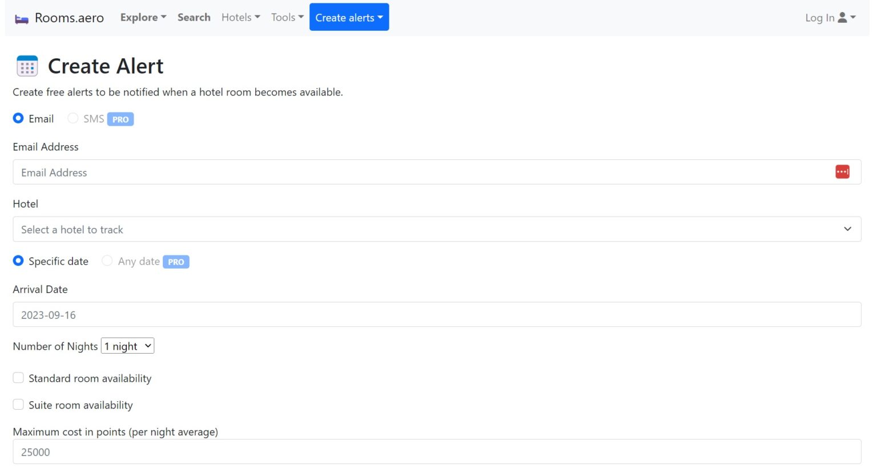
Task: Click into the Email Address field
Action: coord(423,172)
